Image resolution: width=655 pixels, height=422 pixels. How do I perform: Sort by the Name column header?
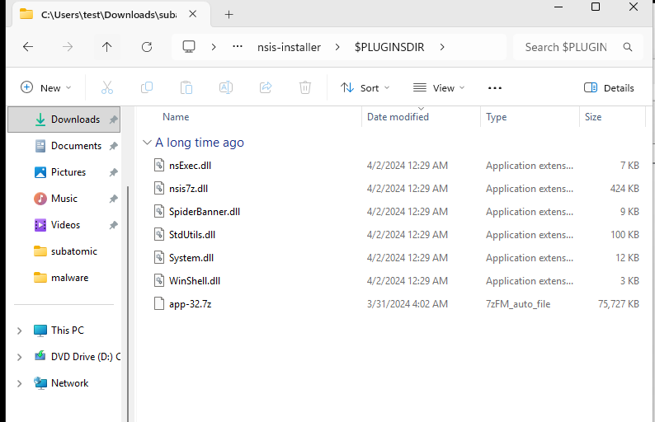coord(176,117)
